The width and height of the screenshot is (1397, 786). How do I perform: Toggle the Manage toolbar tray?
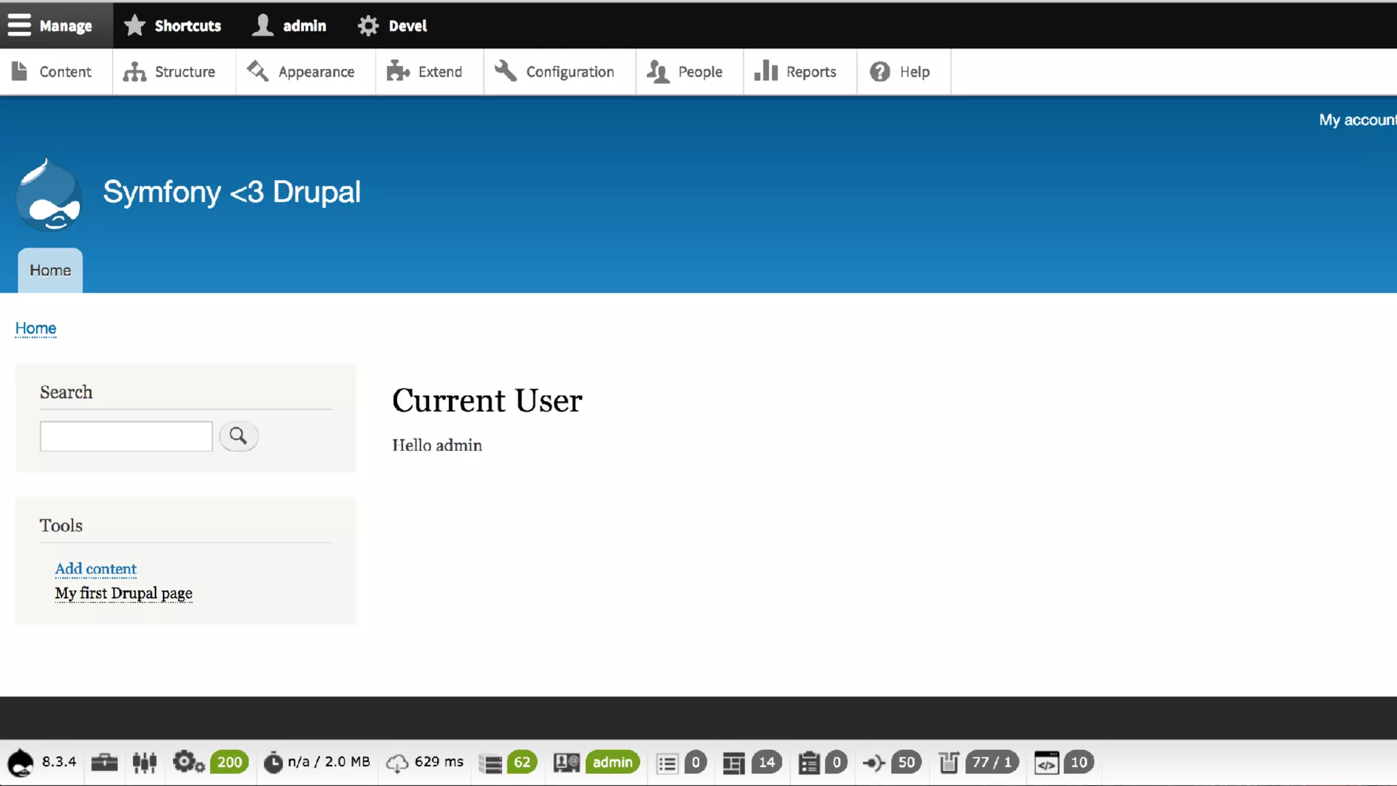[x=50, y=26]
